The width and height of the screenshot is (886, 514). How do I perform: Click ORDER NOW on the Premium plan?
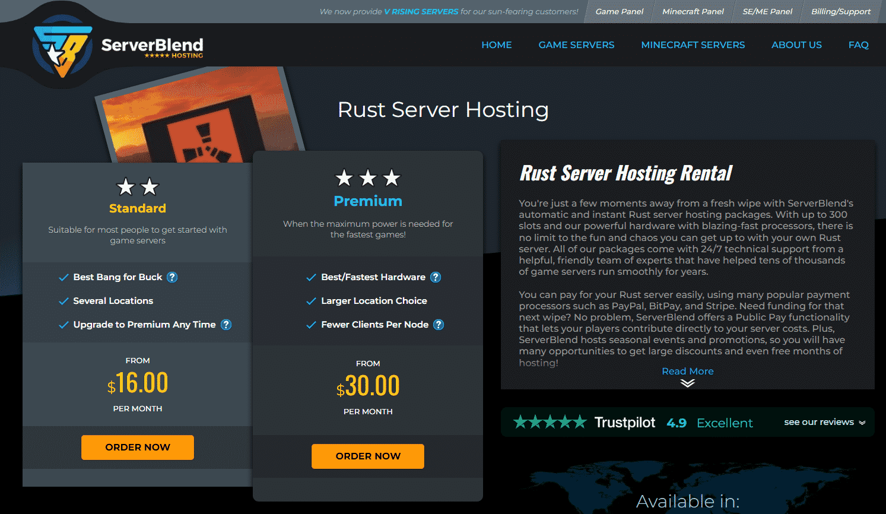coord(368,456)
